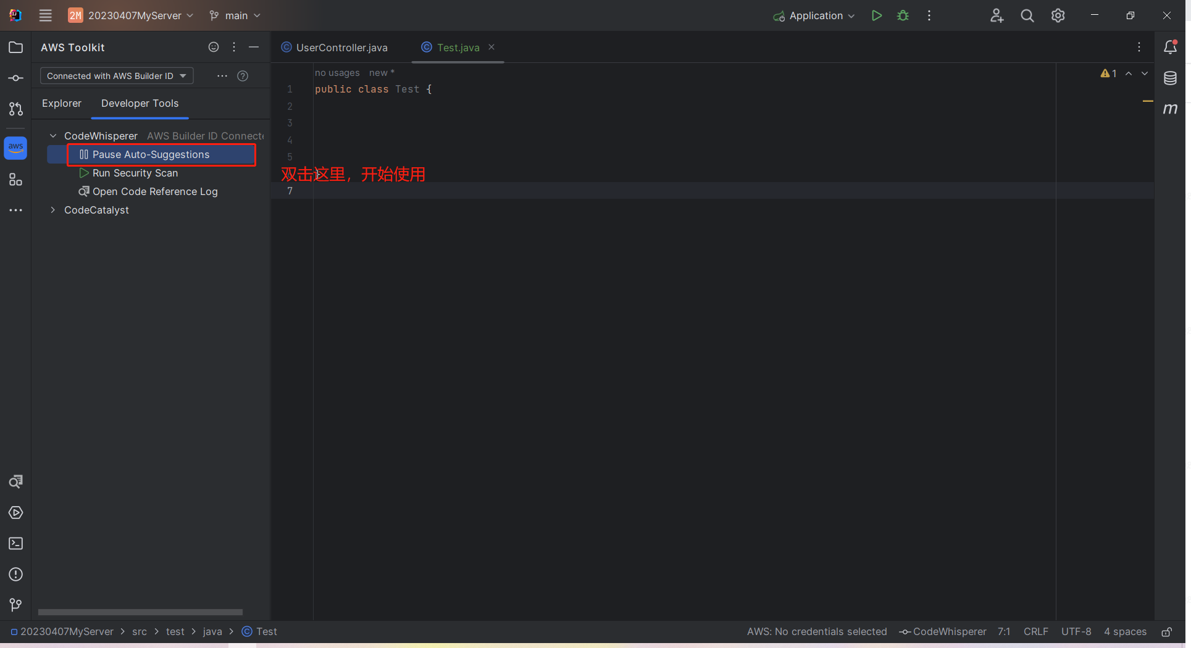Hide the AWS Toolkit panel
The height and width of the screenshot is (648, 1191).
point(254,47)
